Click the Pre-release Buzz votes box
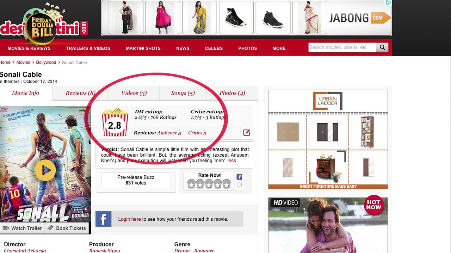Image resolution: width=451 pixels, height=253 pixels. click(x=136, y=180)
